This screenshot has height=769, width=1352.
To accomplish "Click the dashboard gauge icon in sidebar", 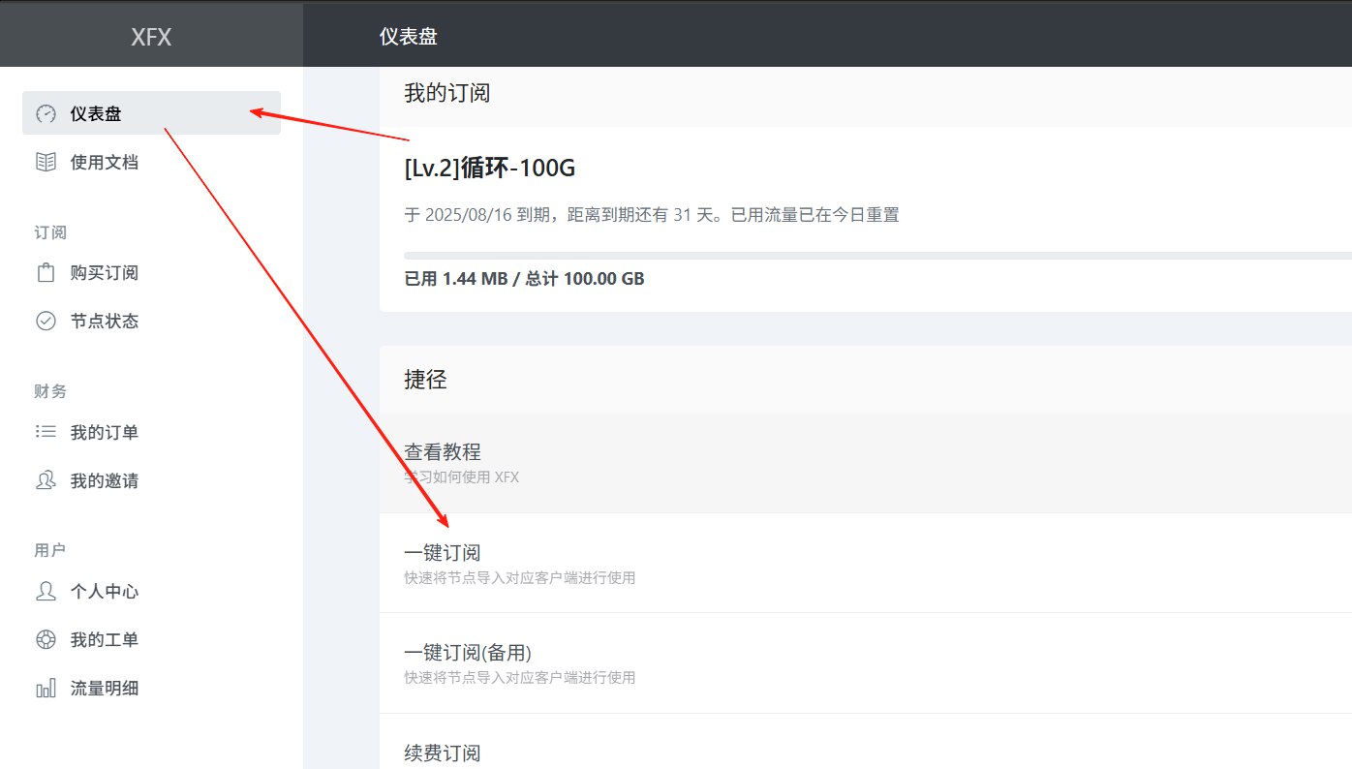I will coord(46,113).
